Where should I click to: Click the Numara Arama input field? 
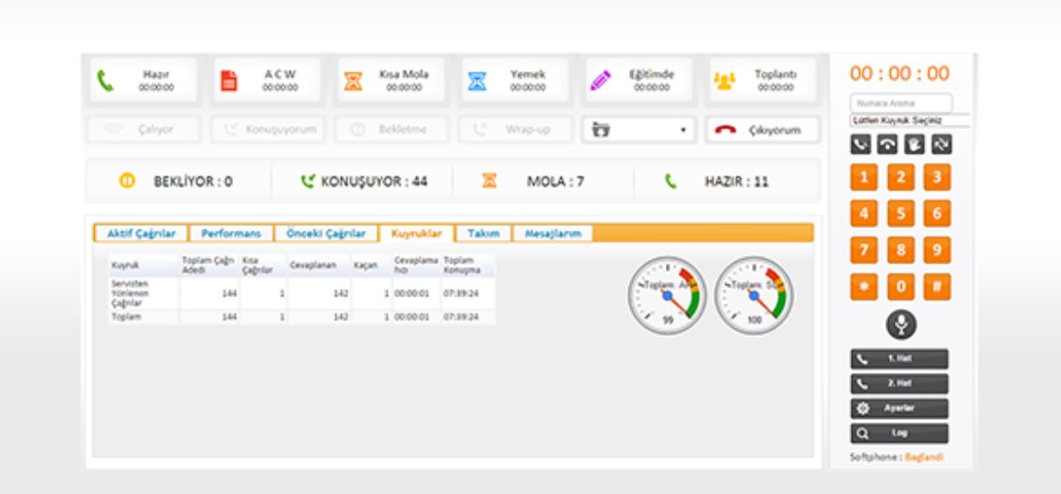point(900,103)
